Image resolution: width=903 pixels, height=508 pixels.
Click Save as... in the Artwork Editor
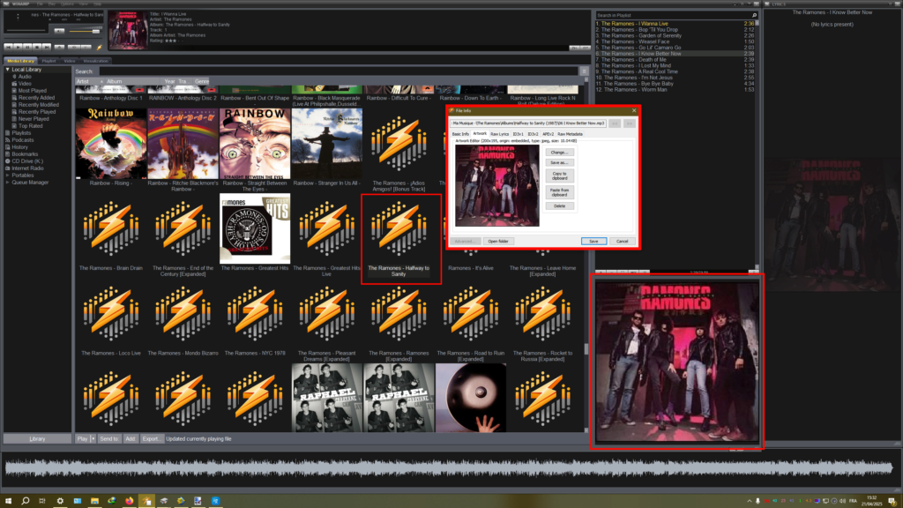[559, 163]
